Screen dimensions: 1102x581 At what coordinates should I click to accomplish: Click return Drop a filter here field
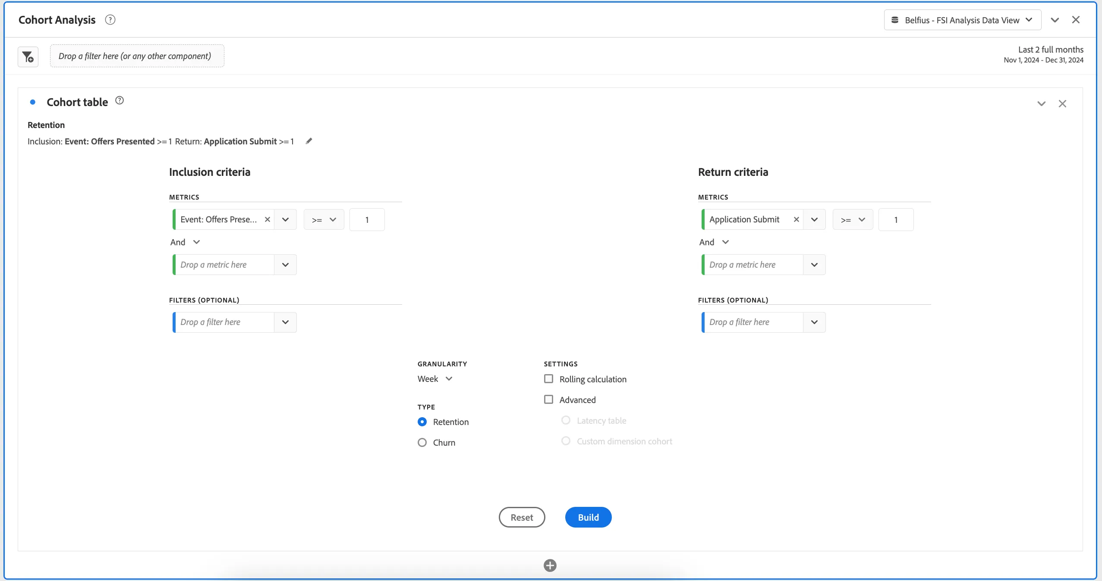753,322
